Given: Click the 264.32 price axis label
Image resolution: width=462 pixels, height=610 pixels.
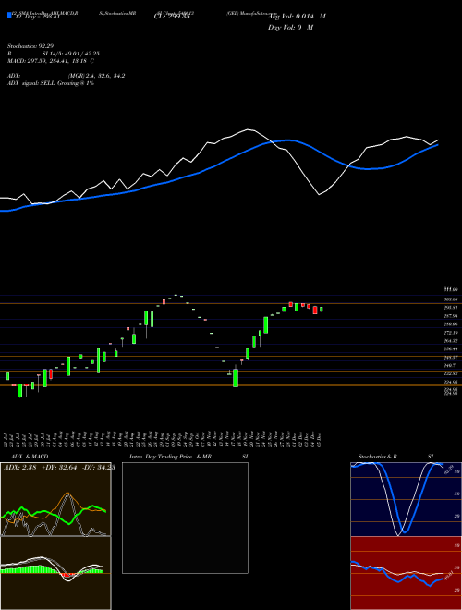Looking at the screenshot, I should (451, 341).
